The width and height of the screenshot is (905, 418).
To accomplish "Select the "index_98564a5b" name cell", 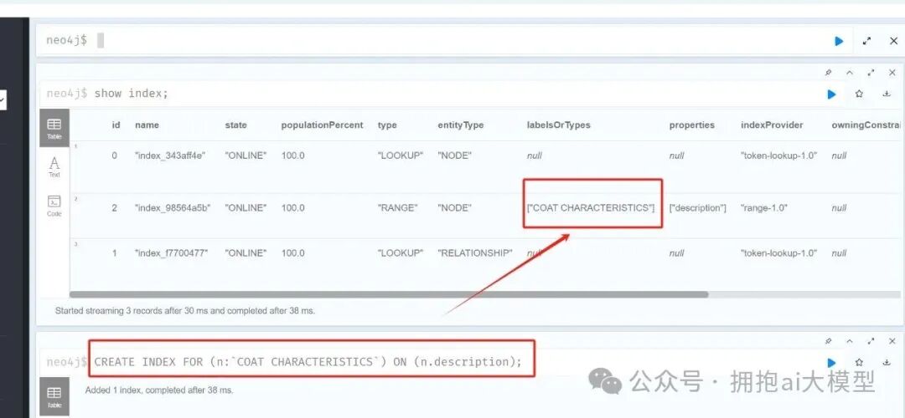I will pos(172,208).
